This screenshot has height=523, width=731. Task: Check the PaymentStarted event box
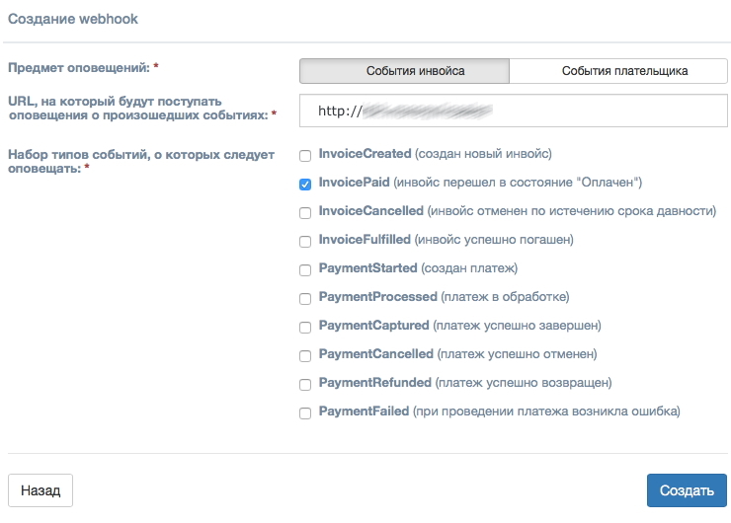click(x=305, y=269)
